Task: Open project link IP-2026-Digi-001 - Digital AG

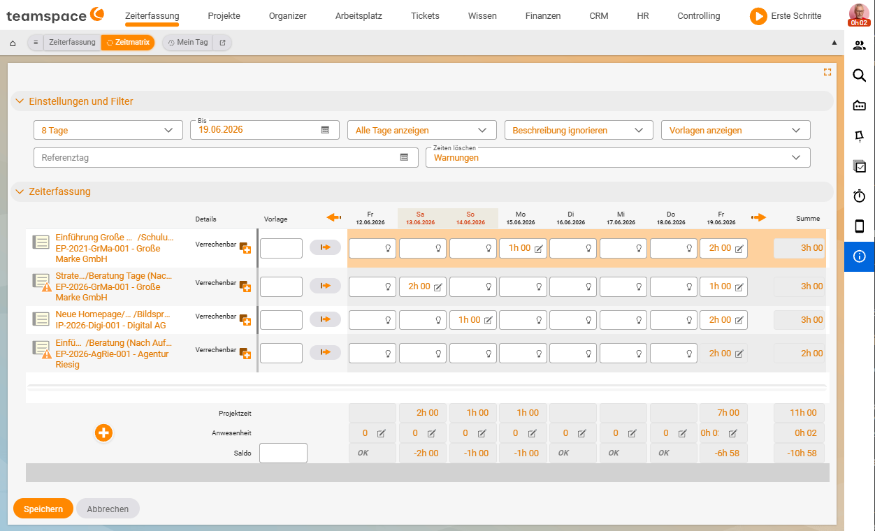Action: 110,326
